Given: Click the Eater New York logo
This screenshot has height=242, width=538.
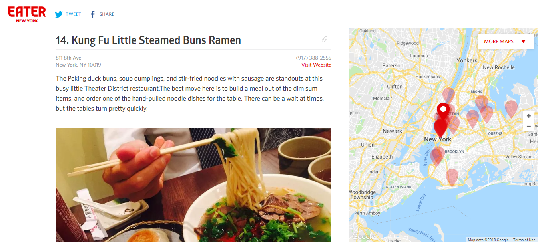Looking at the screenshot, I should (x=27, y=14).
